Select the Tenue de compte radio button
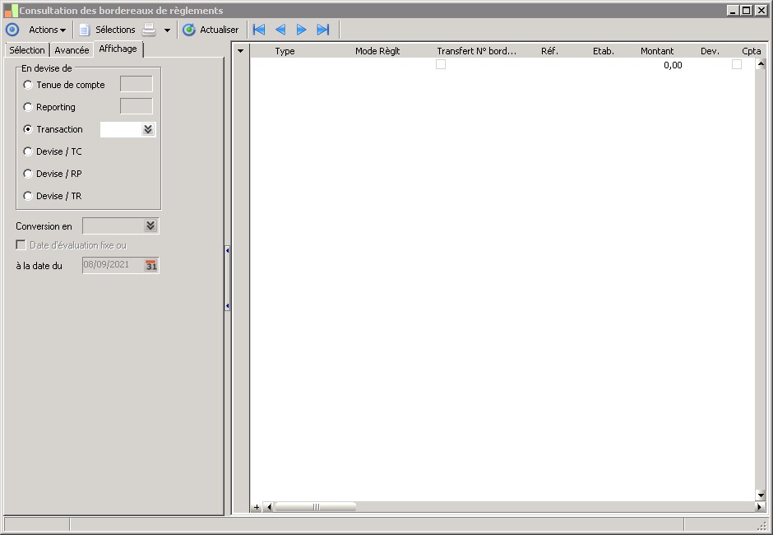The image size is (773, 535). [29, 85]
